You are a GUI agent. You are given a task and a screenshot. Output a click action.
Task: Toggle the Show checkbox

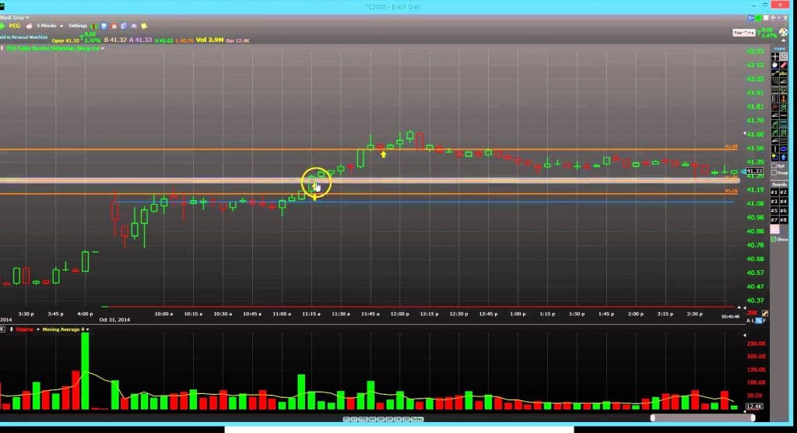coord(773,239)
